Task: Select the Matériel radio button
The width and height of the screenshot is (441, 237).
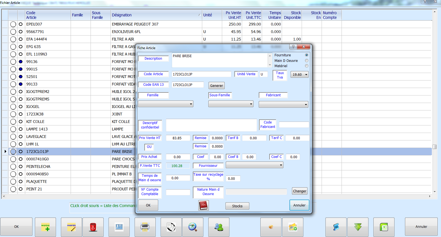Action: click(x=306, y=66)
